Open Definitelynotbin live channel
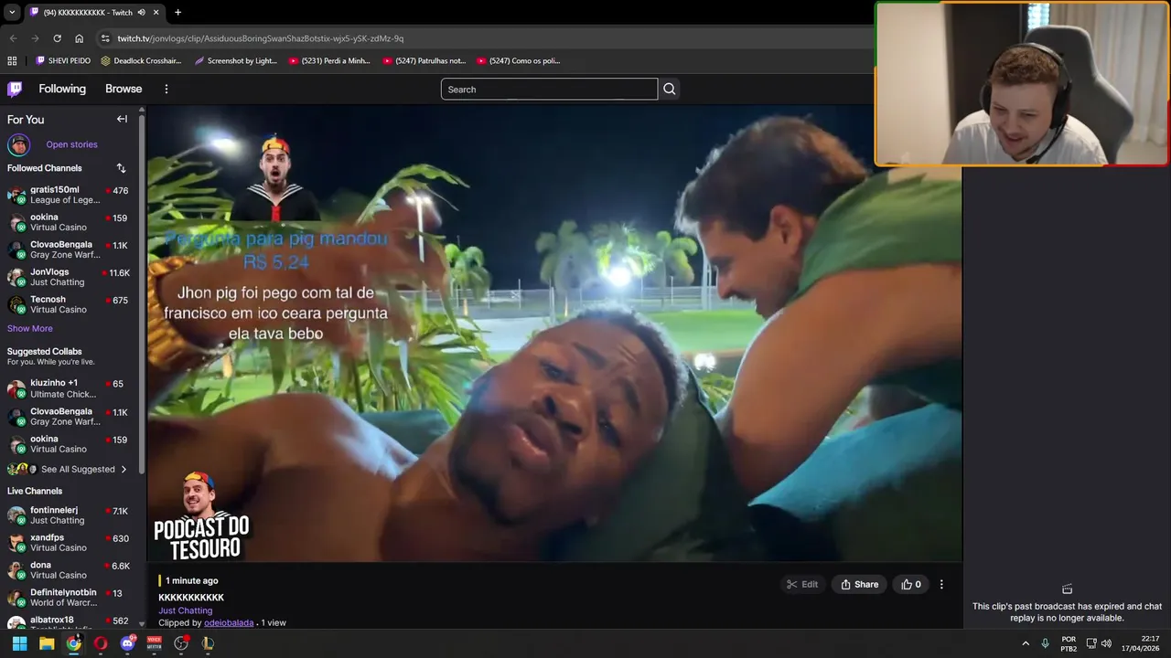The height and width of the screenshot is (658, 1171). coord(69,597)
